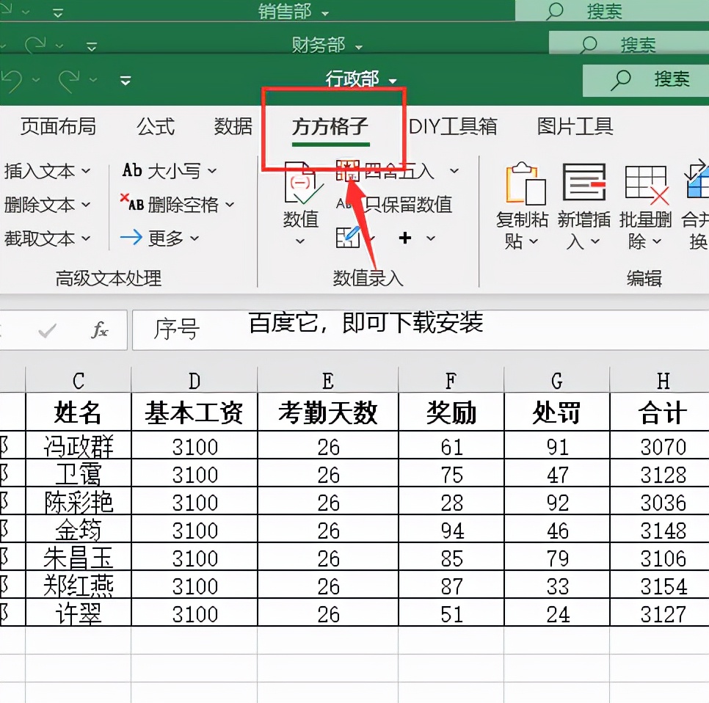Click 合计 header cell

660,412
